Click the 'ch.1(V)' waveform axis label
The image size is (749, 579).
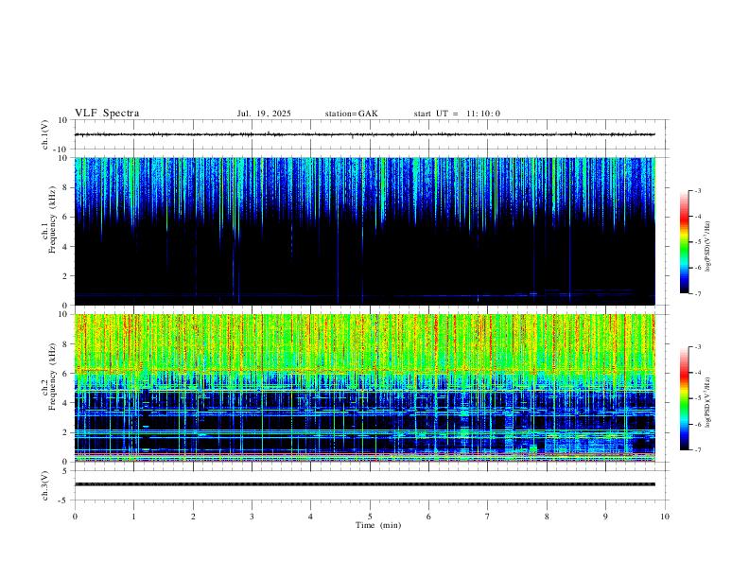[x=44, y=134]
